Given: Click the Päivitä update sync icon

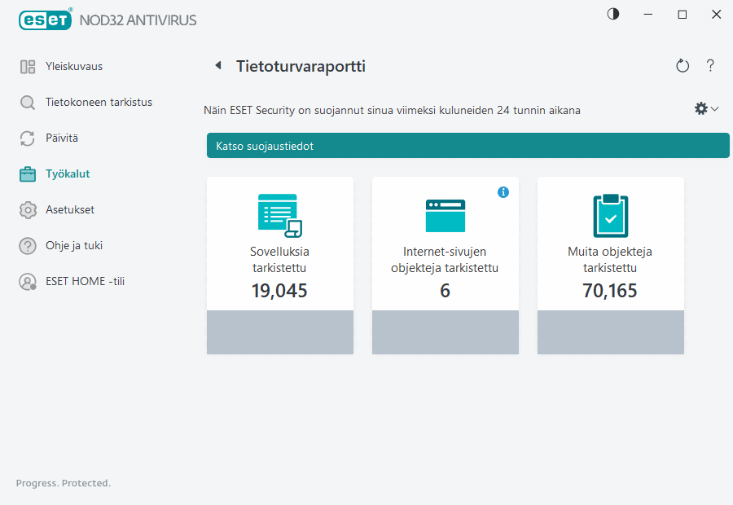Looking at the screenshot, I should (28, 138).
